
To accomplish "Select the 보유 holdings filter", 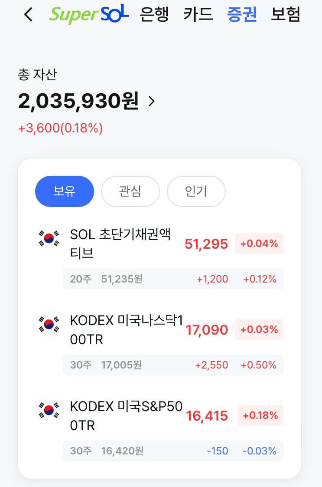I will (65, 191).
